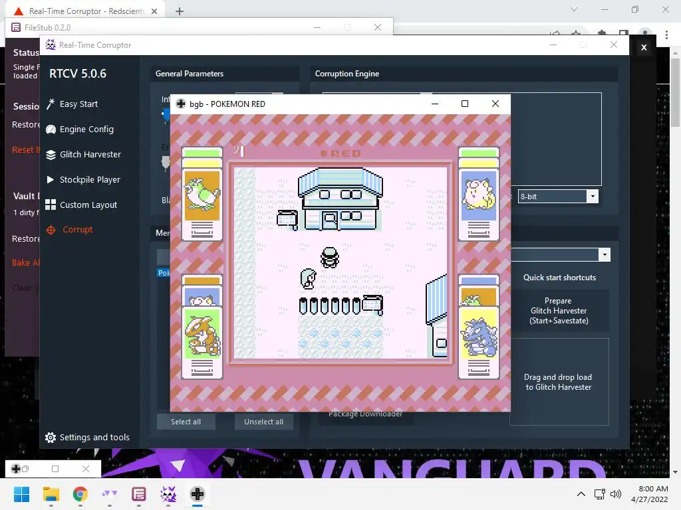The height and width of the screenshot is (510, 681).
Task: Switch to Chrome from the taskbar
Action: 80,494
